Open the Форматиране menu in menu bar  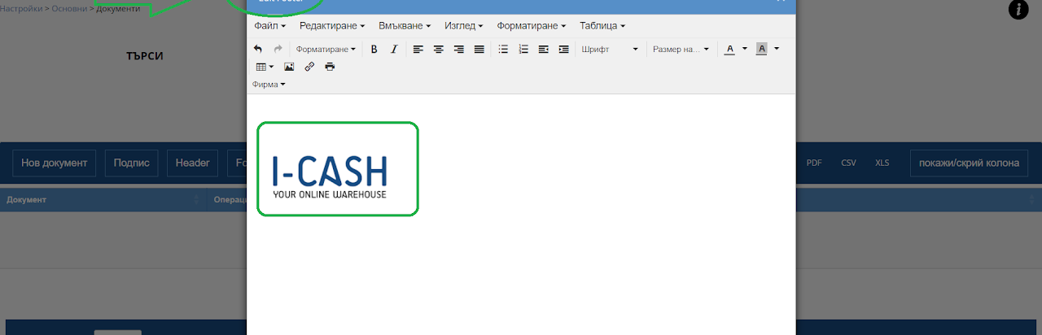tap(532, 26)
